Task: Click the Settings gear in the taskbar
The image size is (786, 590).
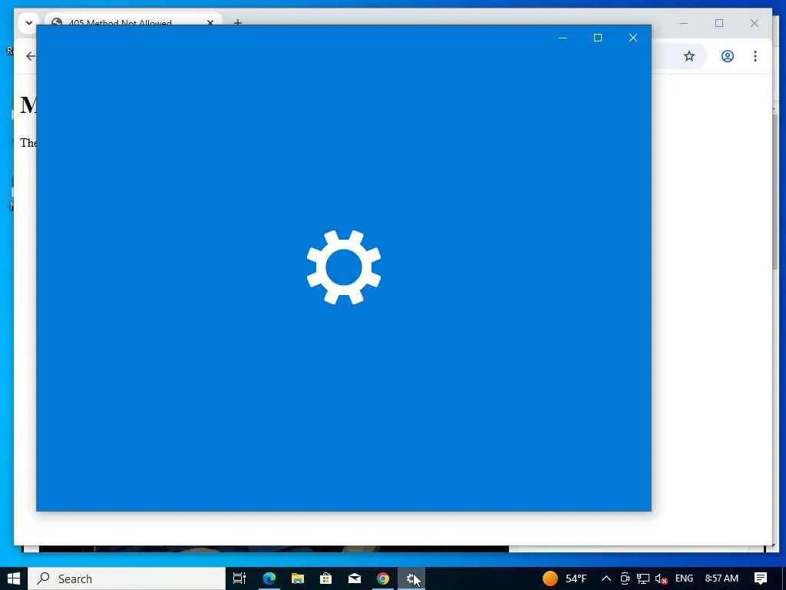Action: click(x=411, y=578)
